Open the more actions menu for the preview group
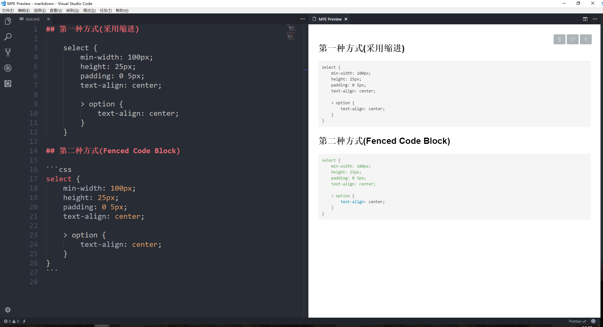Viewport: 603px width, 327px height. point(595,19)
